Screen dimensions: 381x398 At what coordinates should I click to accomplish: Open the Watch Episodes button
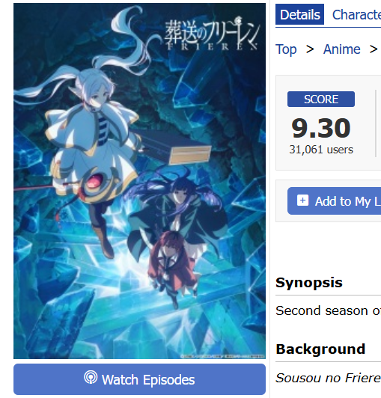139,379
